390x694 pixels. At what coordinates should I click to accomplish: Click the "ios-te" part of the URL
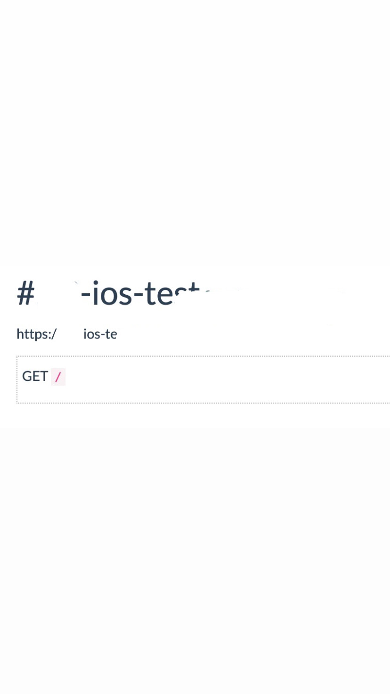(x=100, y=334)
